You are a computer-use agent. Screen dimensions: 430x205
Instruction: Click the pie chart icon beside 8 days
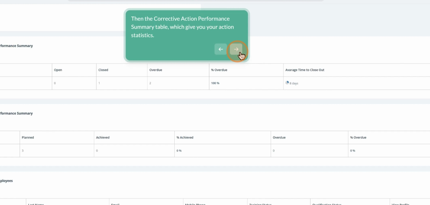(287, 83)
